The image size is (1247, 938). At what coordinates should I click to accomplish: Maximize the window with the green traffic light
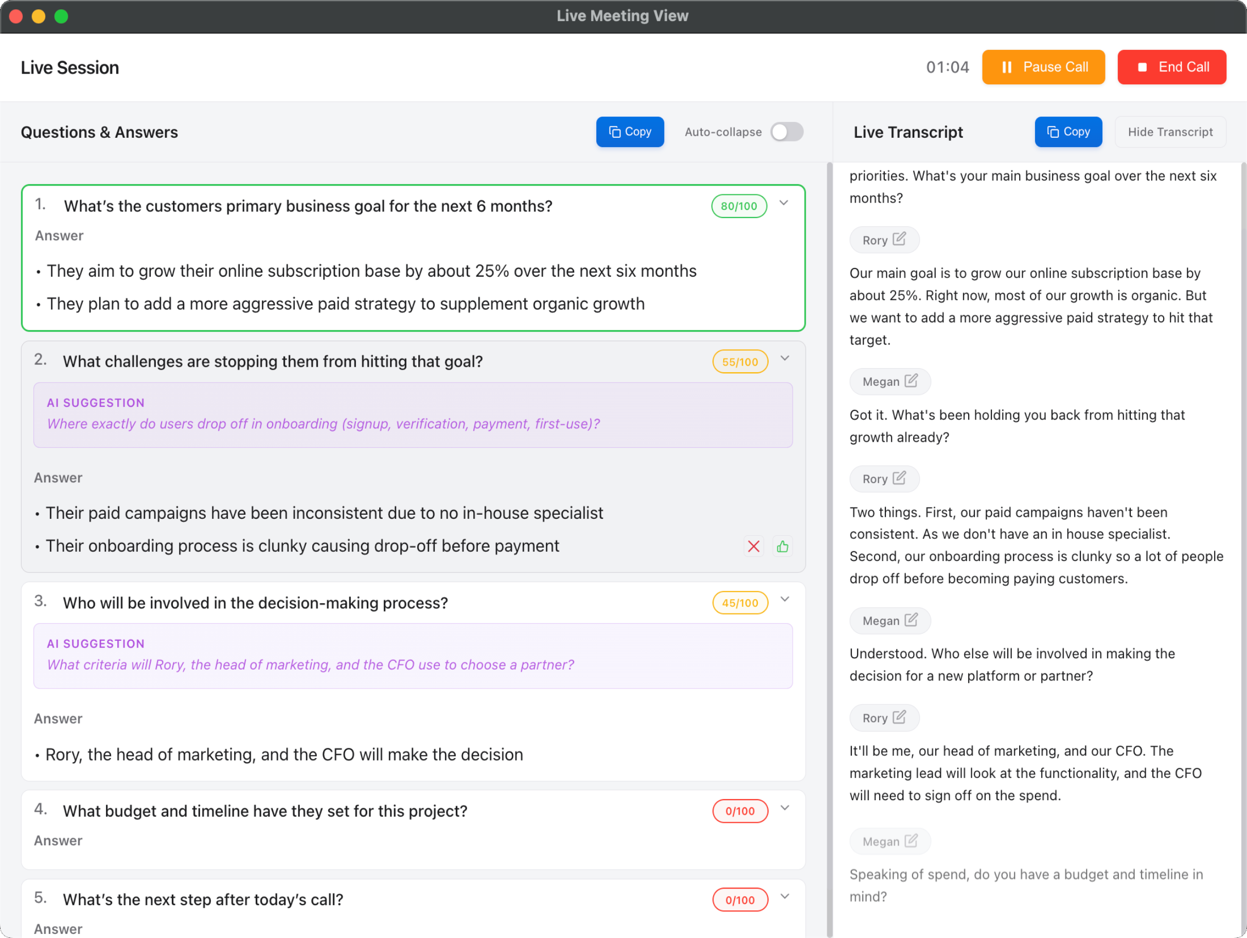point(60,16)
